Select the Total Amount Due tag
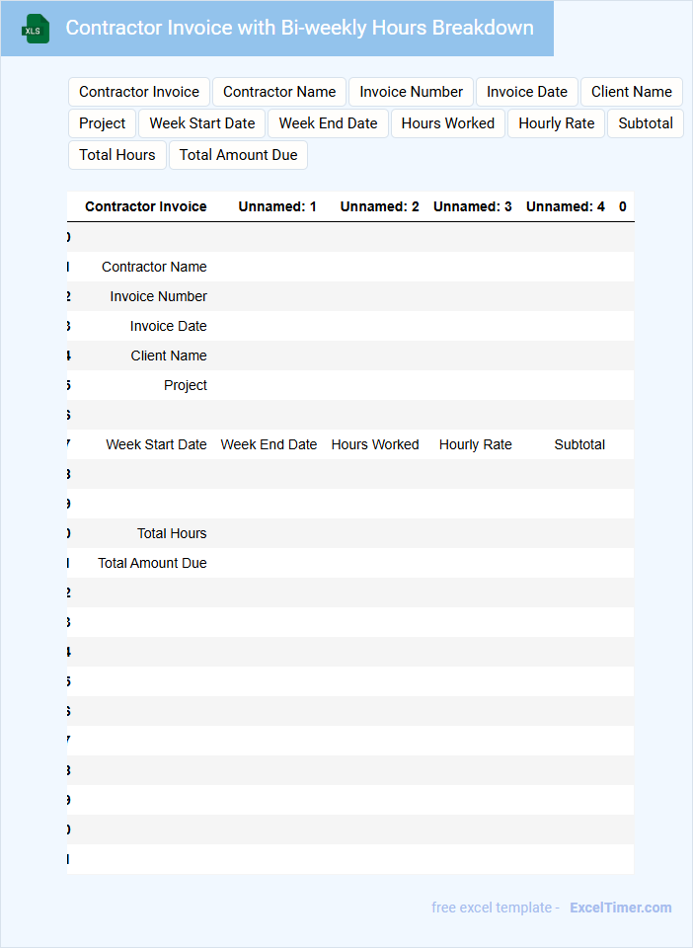The image size is (693, 948). click(238, 155)
